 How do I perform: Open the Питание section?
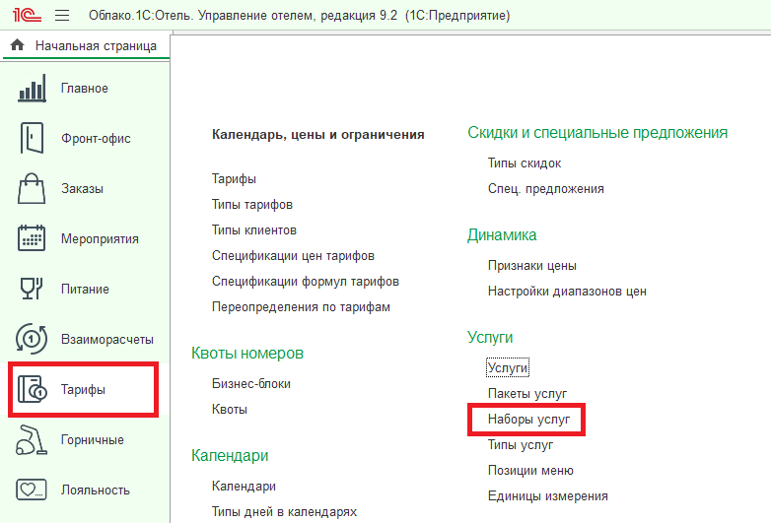(x=85, y=289)
